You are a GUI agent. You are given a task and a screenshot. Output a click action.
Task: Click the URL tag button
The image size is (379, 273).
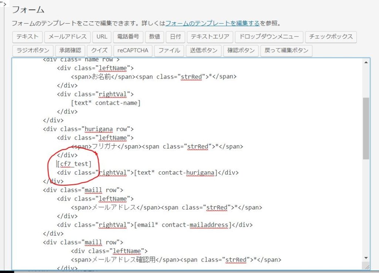tap(102, 37)
